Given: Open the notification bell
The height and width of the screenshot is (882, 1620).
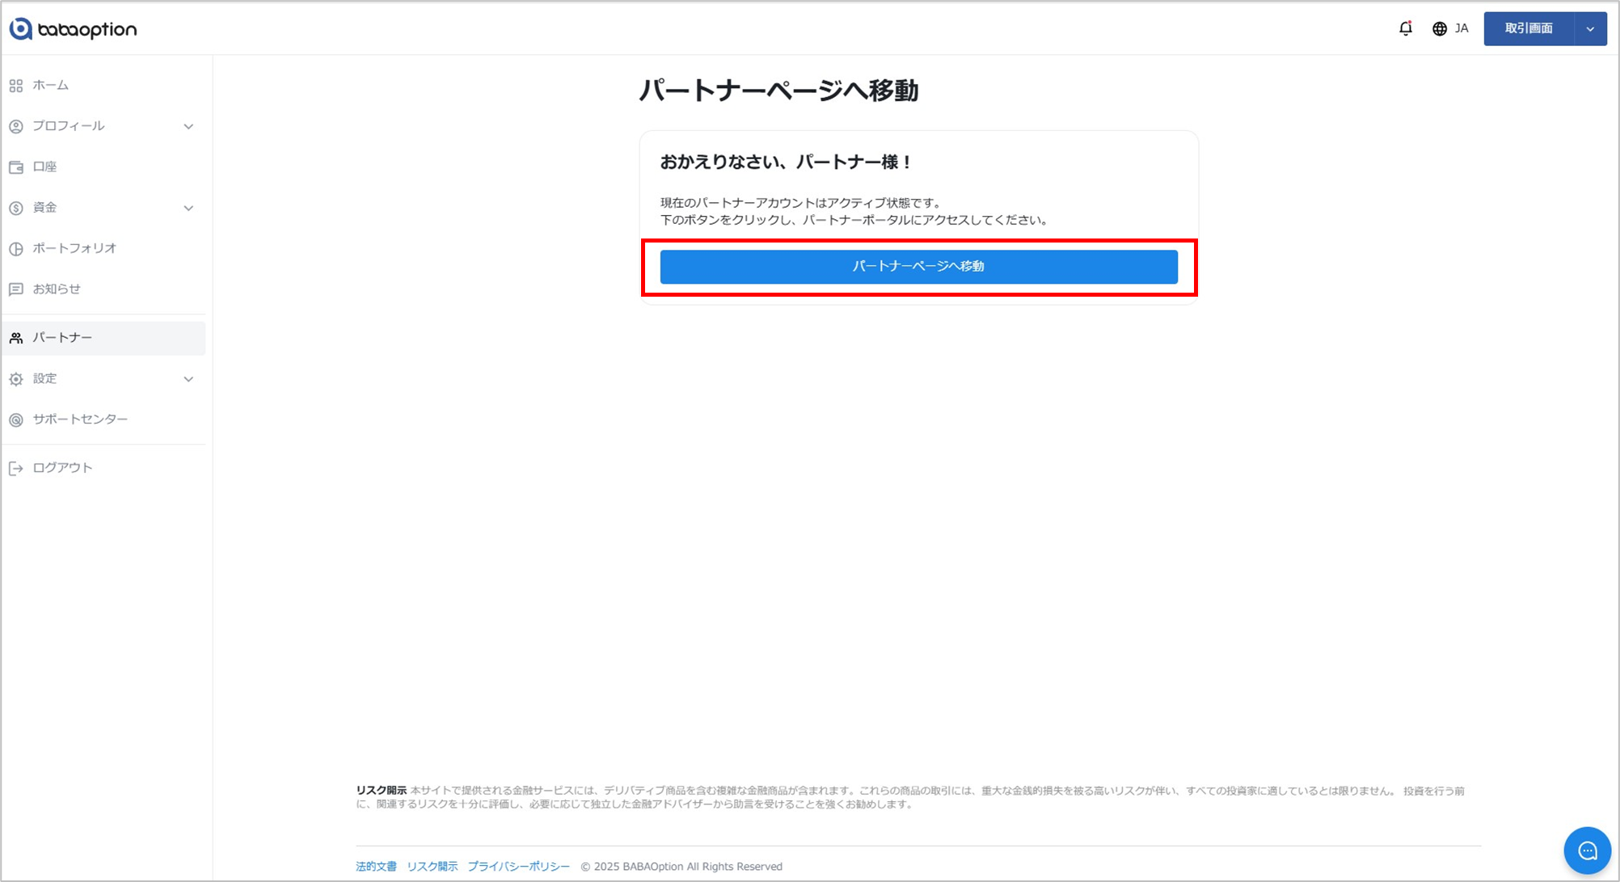Looking at the screenshot, I should click(1406, 28).
